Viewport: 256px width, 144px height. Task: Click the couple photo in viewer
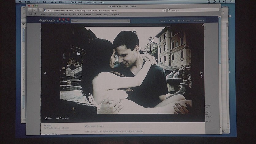point(126,70)
